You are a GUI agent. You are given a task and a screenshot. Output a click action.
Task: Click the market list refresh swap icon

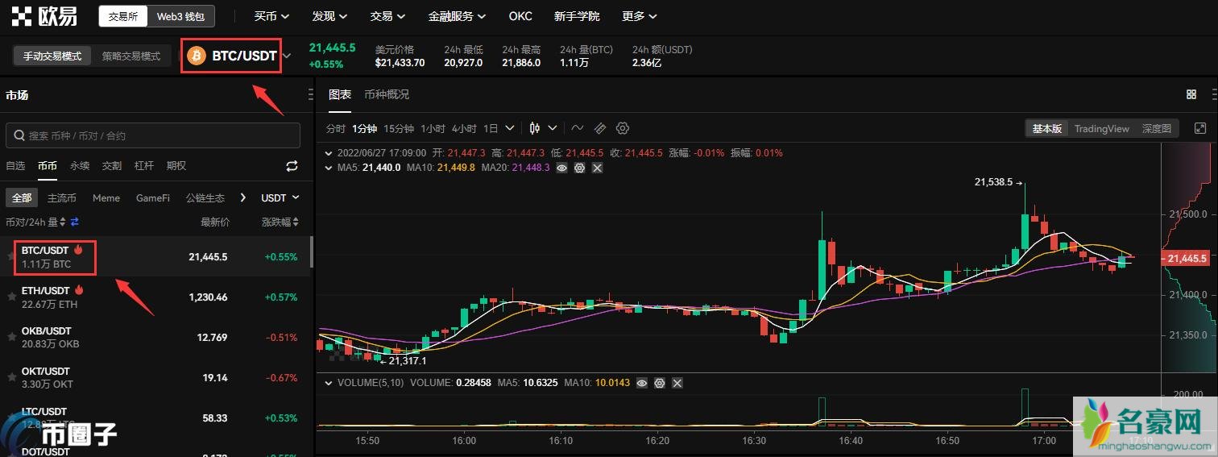tap(292, 166)
